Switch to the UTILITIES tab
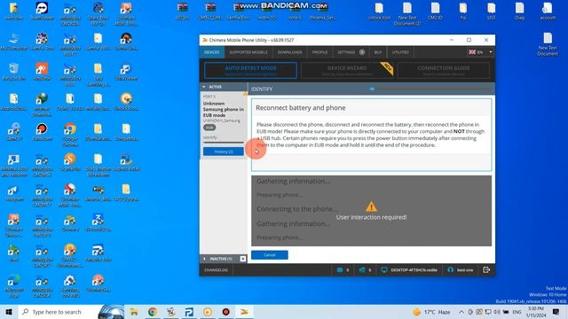The width and height of the screenshot is (568, 319). click(400, 52)
